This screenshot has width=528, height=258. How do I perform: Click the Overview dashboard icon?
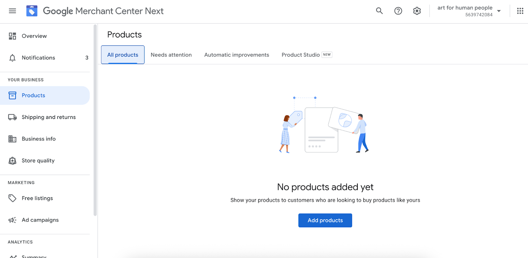[13, 36]
